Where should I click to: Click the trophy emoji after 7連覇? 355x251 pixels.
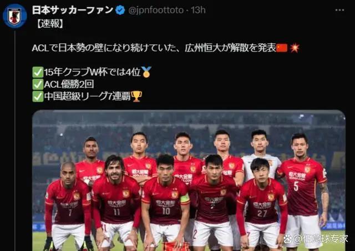point(136,97)
